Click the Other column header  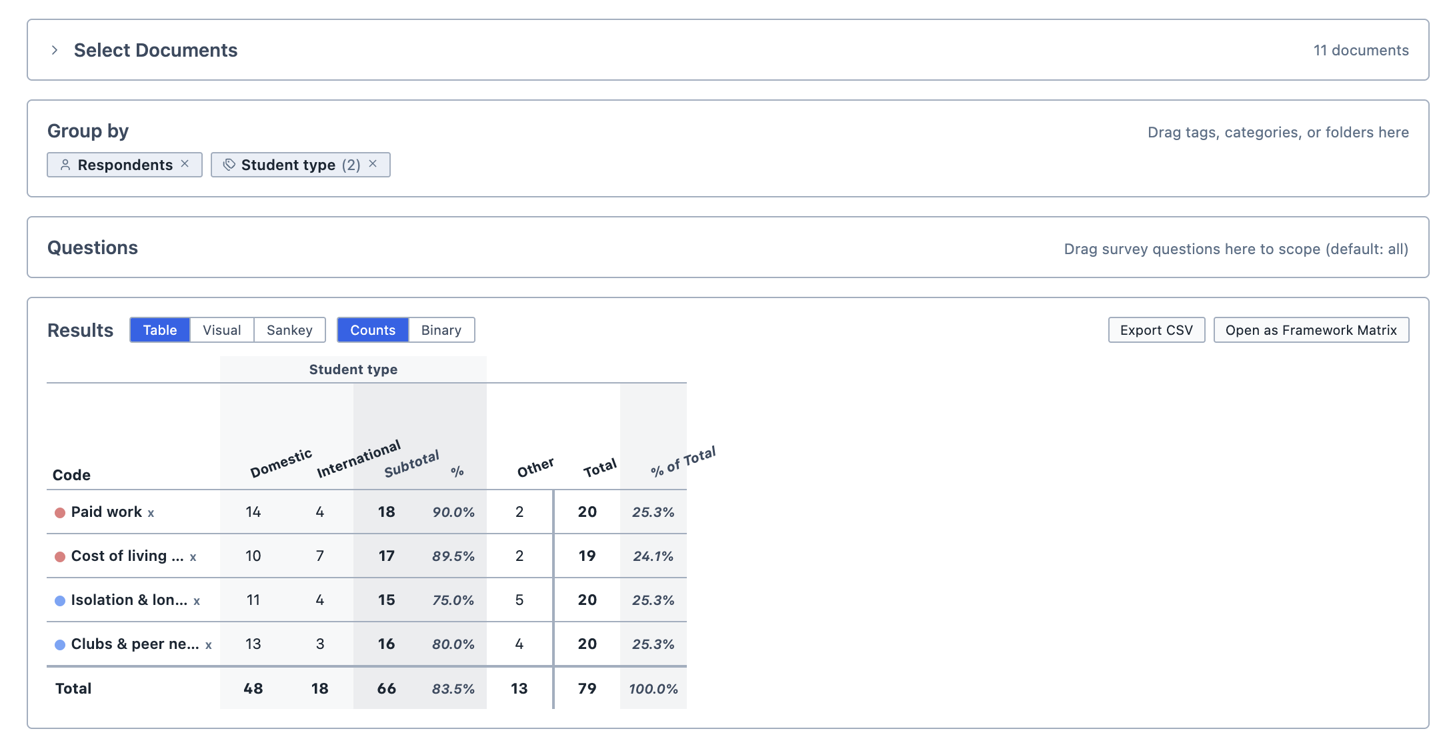(535, 468)
